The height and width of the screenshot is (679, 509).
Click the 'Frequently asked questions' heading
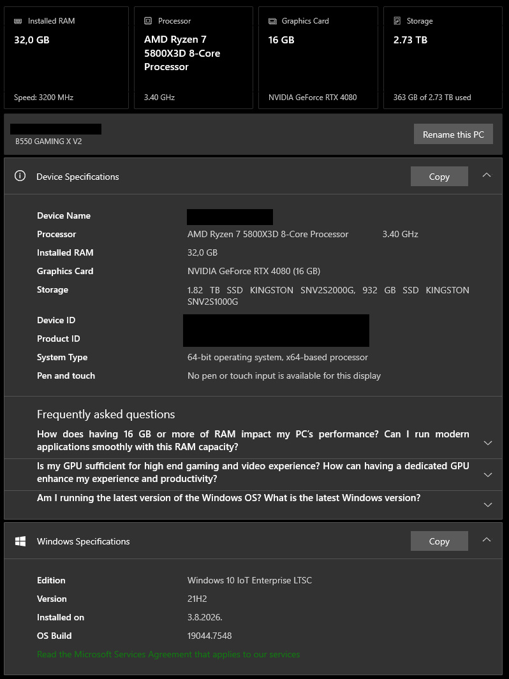106,414
